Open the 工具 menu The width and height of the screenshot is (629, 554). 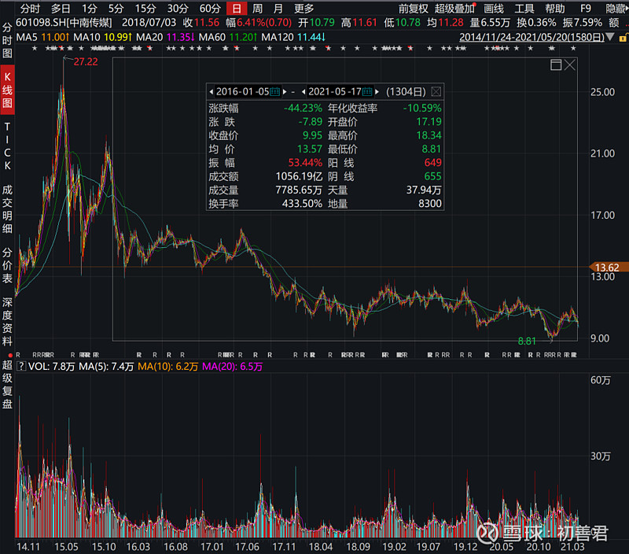(x=524, y=9)
